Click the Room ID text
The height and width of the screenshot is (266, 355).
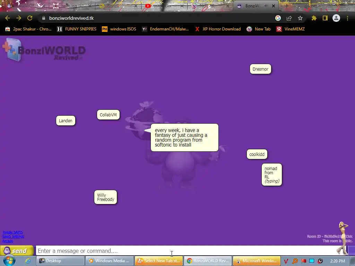click(x=329, y=236)
